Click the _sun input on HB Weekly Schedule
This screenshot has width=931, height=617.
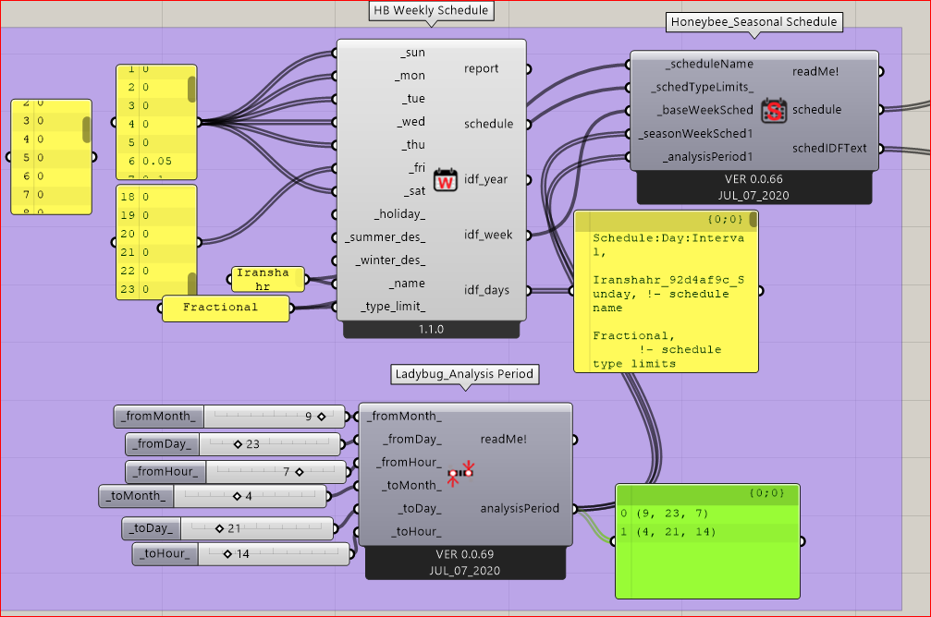coord(412,53)
